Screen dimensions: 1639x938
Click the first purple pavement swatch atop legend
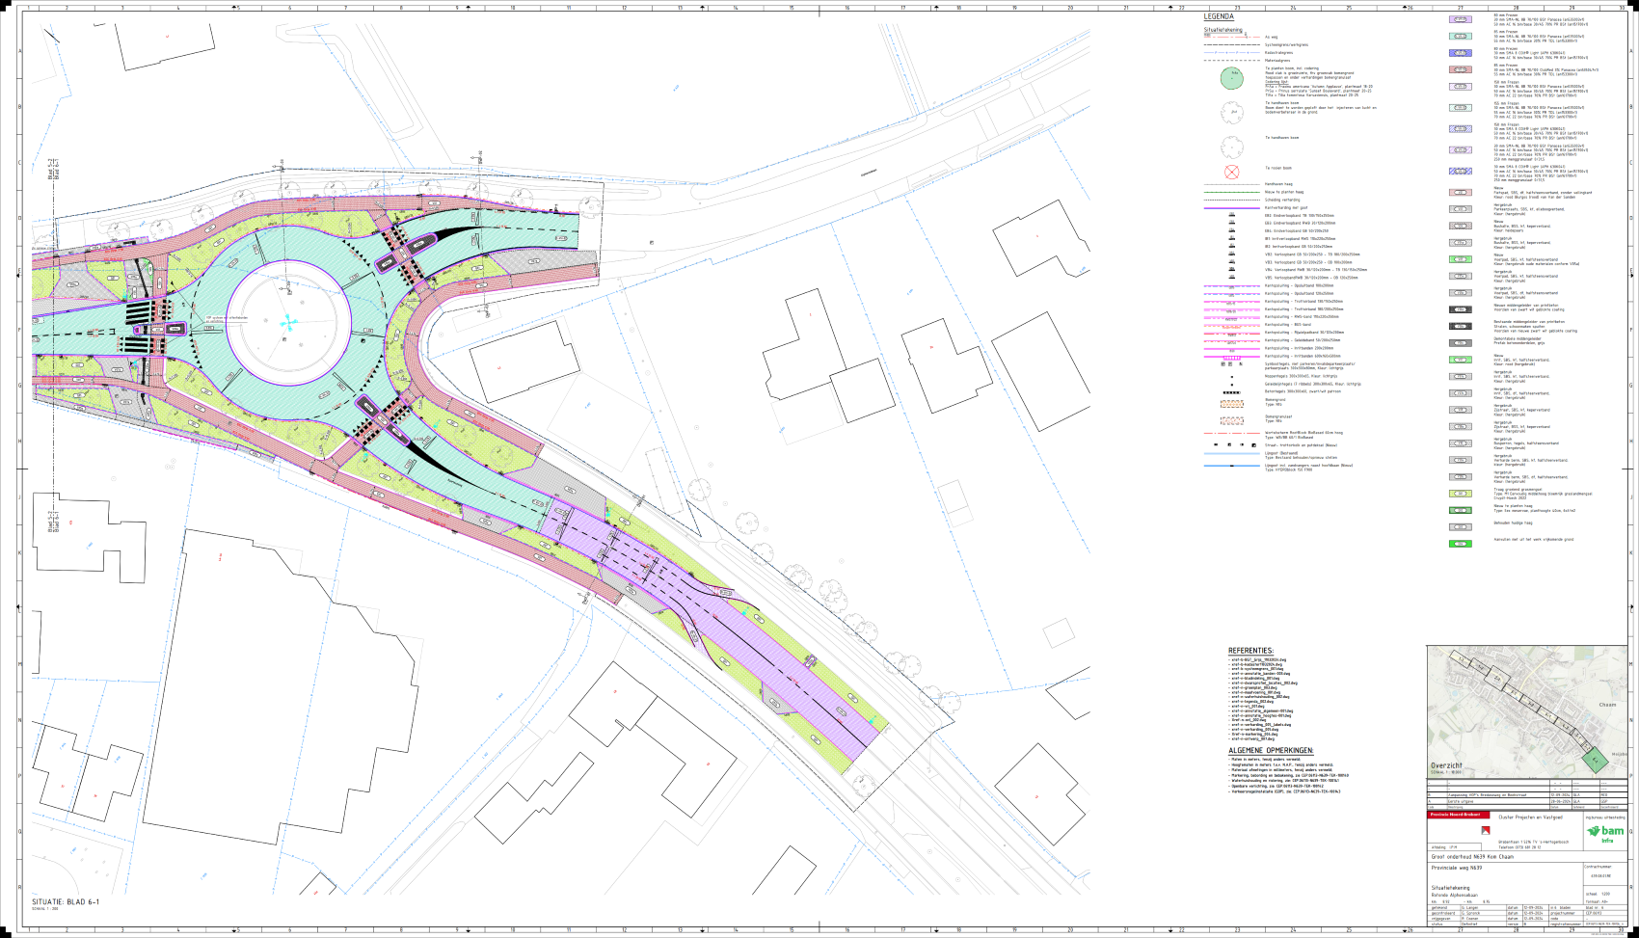tap(1461, 19)
